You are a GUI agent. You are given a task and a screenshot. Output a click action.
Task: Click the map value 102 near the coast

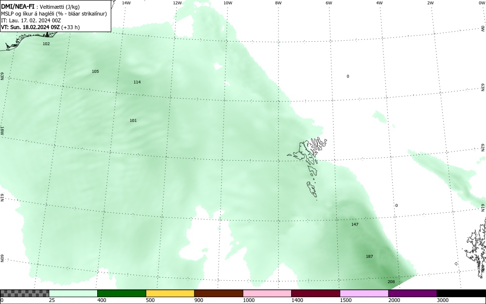pyautogui.click(x=46, y=44)
